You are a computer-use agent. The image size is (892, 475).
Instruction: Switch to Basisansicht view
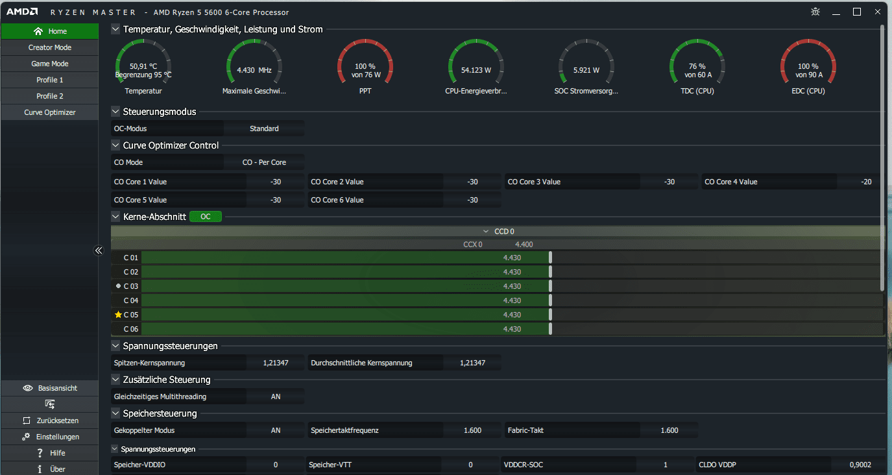(50, 388)
